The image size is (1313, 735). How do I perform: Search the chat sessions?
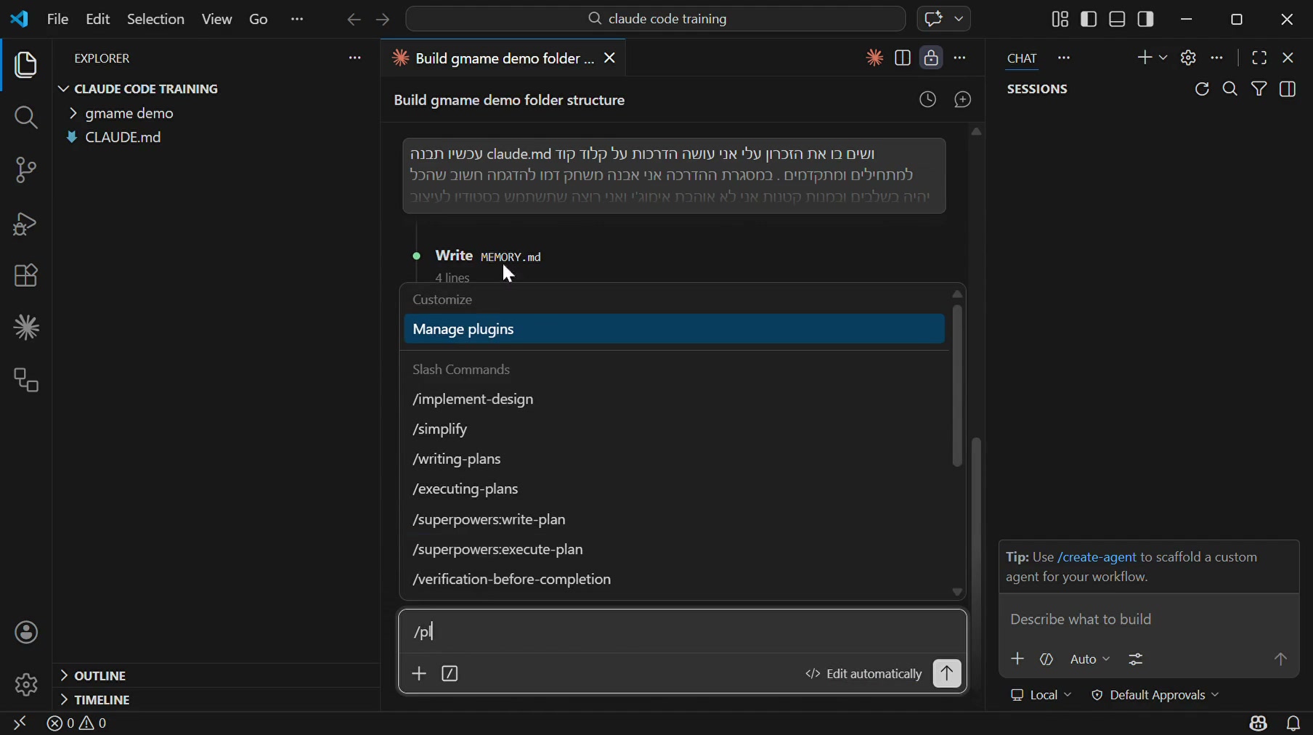(1230, 89)
